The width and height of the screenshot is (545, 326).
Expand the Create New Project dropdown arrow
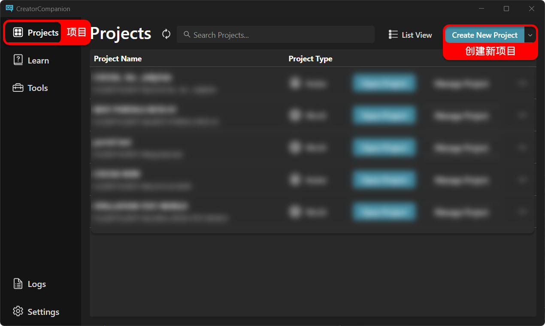coord(530,35)
